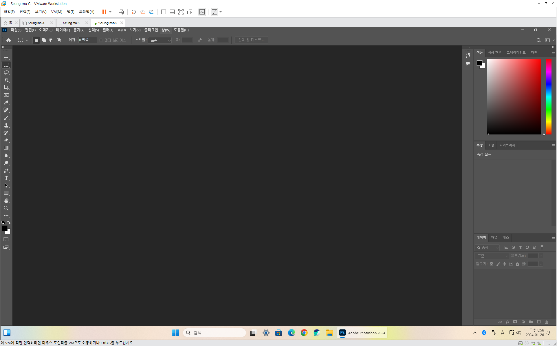This screenshot has height=346, width=557.
Task: Select the Zoom tool
Action: coord(6,208)
